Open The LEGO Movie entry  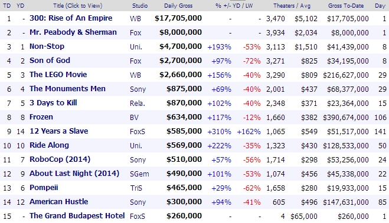click(x=58, y=74)
